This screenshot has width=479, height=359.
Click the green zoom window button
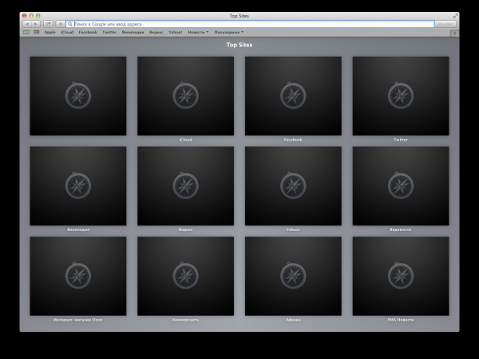(38, 16)
